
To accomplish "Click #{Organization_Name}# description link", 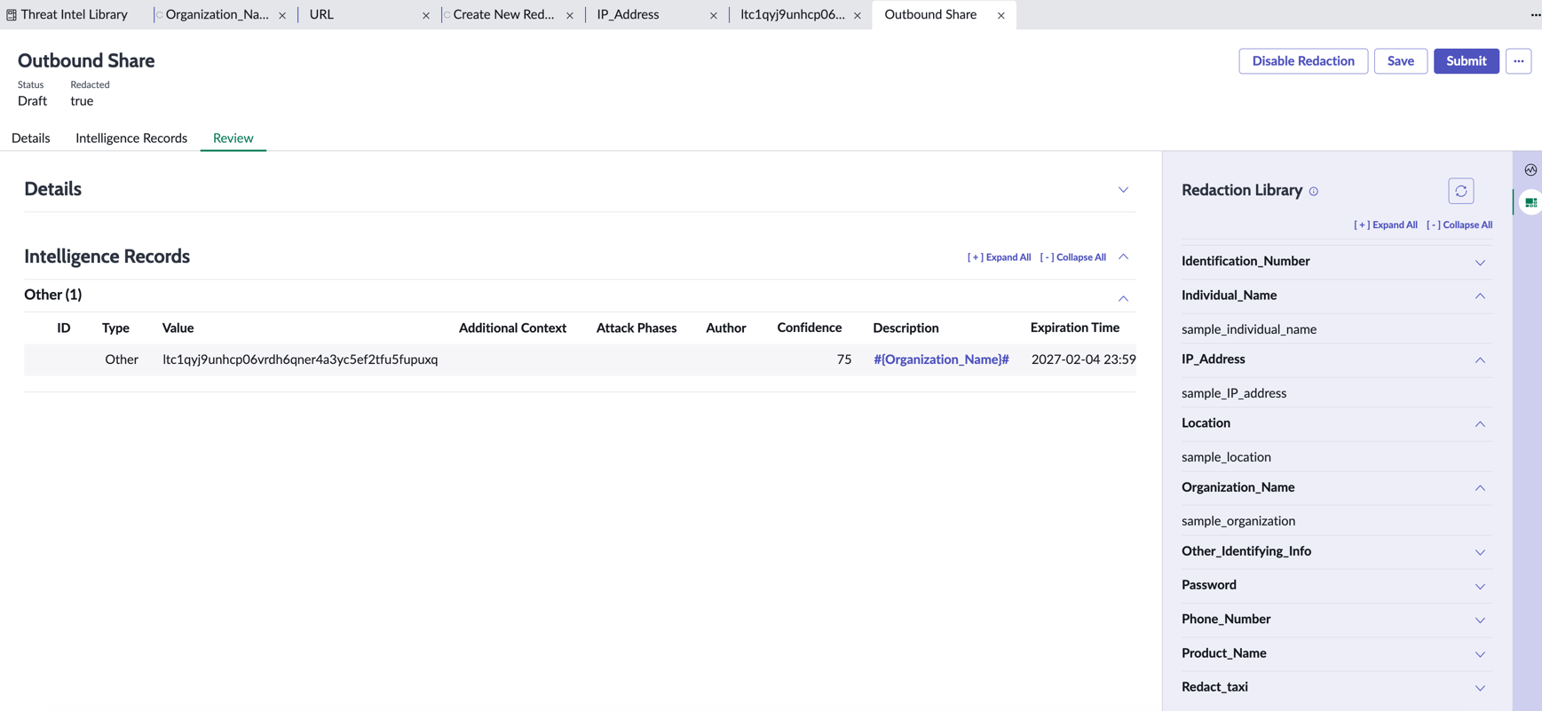I will (x=941, y=359).
